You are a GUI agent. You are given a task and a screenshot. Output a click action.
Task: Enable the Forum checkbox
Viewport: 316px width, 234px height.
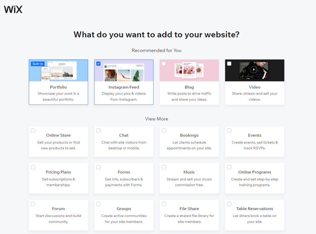[x=33, y=204]
